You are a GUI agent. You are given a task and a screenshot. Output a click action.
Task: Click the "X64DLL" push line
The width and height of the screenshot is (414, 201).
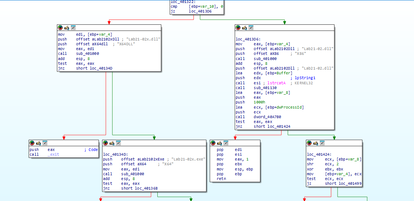(97, 44)
